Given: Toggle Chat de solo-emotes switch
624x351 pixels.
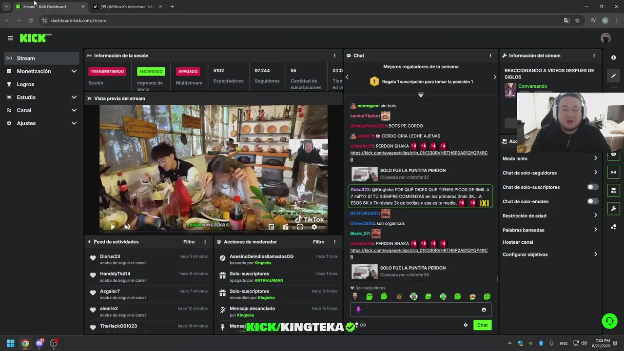Looking at the screenshot, I should [x=592, y=201].
